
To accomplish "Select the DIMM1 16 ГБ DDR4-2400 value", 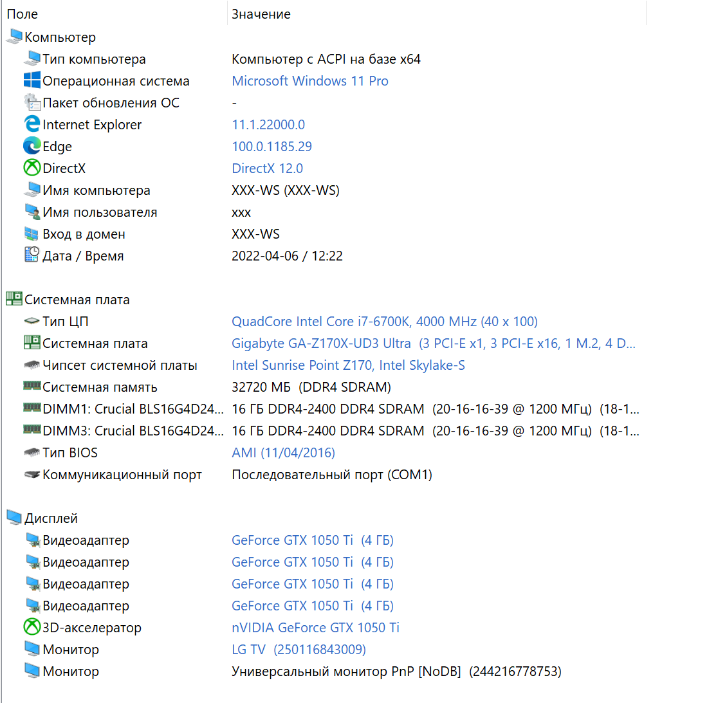I will pyautogui.click(x=436, y=409).
